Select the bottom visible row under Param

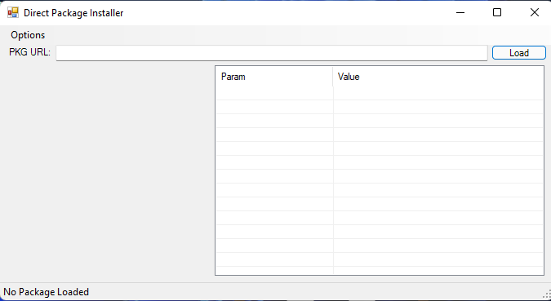pyautogui.click(x=274, y=259)
